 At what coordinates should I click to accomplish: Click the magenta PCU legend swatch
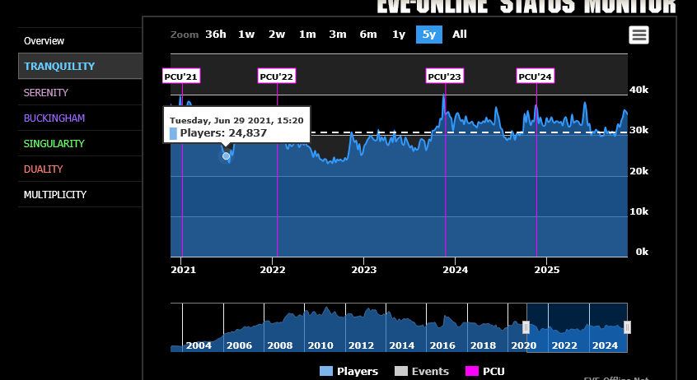471,371
